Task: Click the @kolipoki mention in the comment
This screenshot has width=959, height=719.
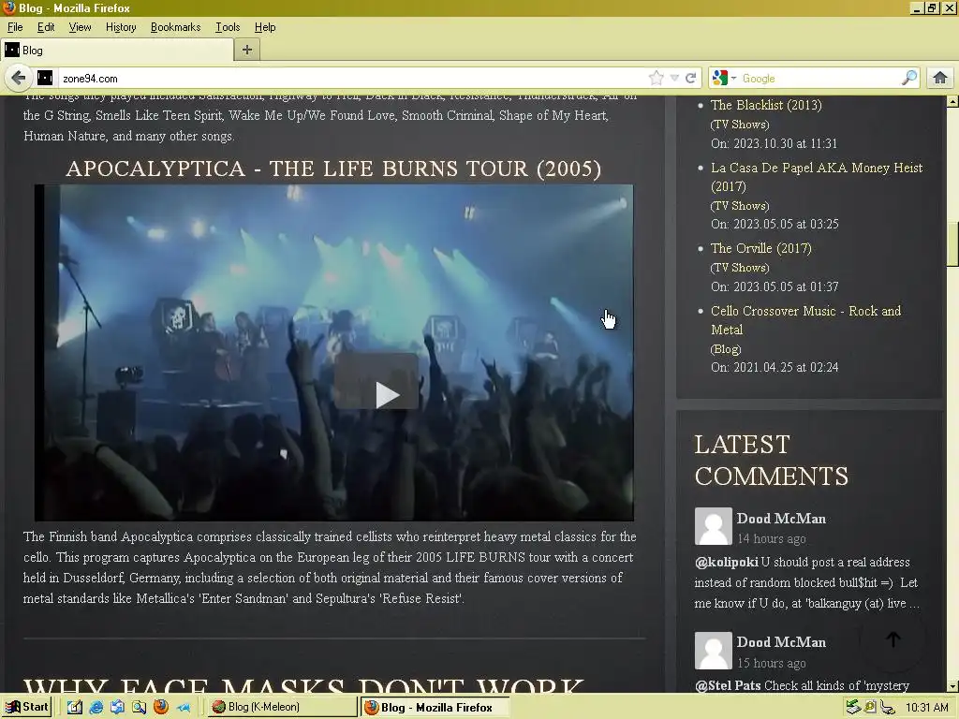Action: click(x=726, y=562)
